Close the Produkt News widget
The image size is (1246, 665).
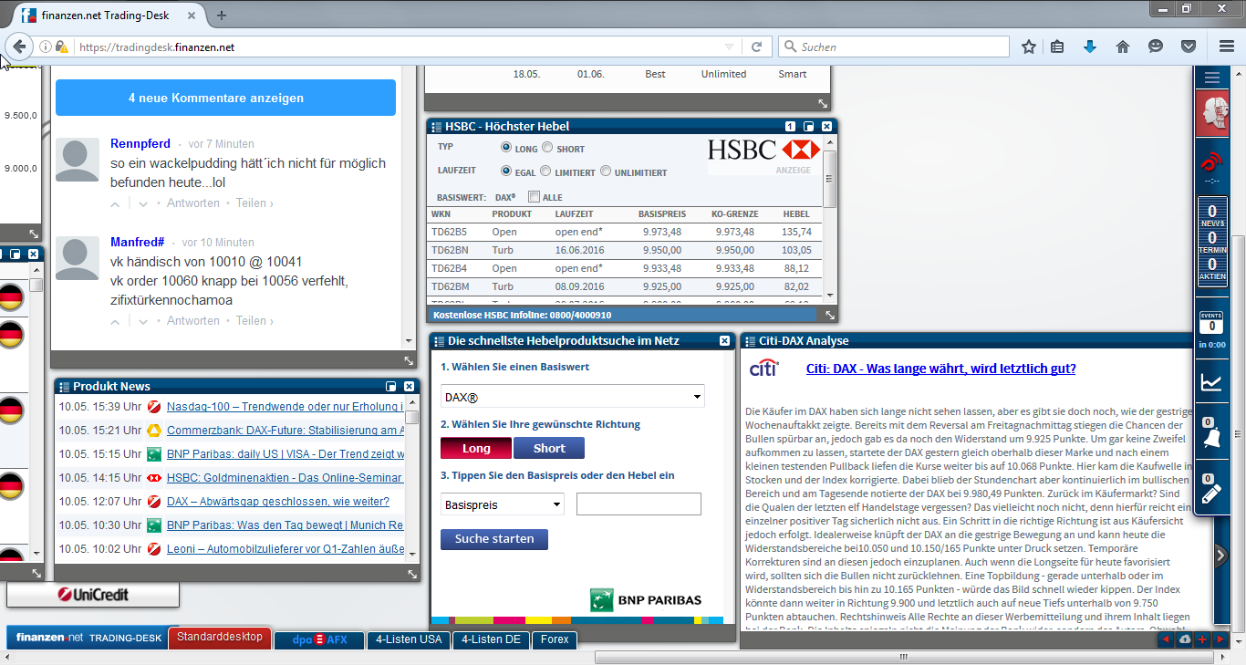[x=410, y=387]
